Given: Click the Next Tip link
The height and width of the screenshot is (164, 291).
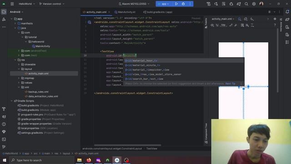Looking at the screenshot, I should (x=231, y=84).
